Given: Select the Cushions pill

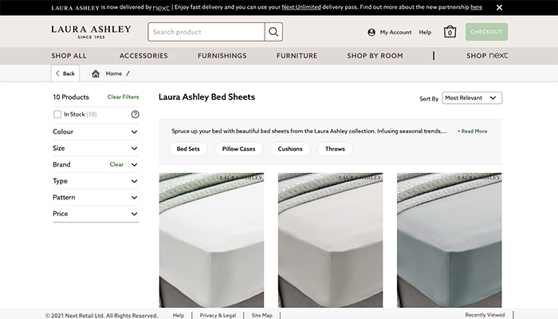Looking at the screenshot, I should (290, 149).
